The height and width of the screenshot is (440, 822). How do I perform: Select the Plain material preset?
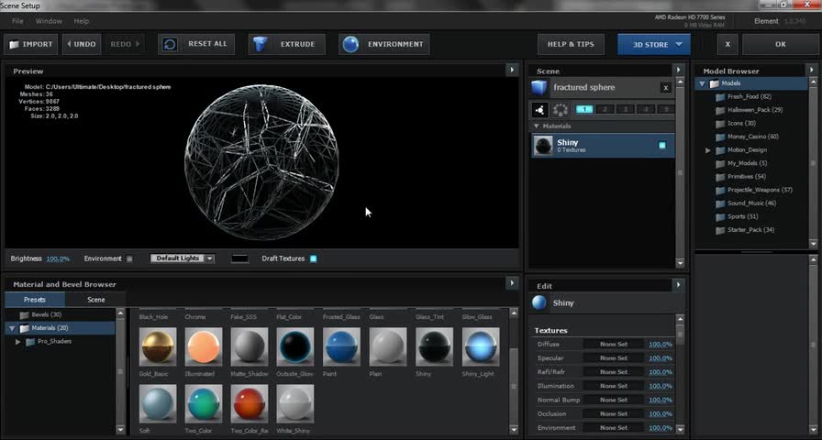tap(388, 346)
